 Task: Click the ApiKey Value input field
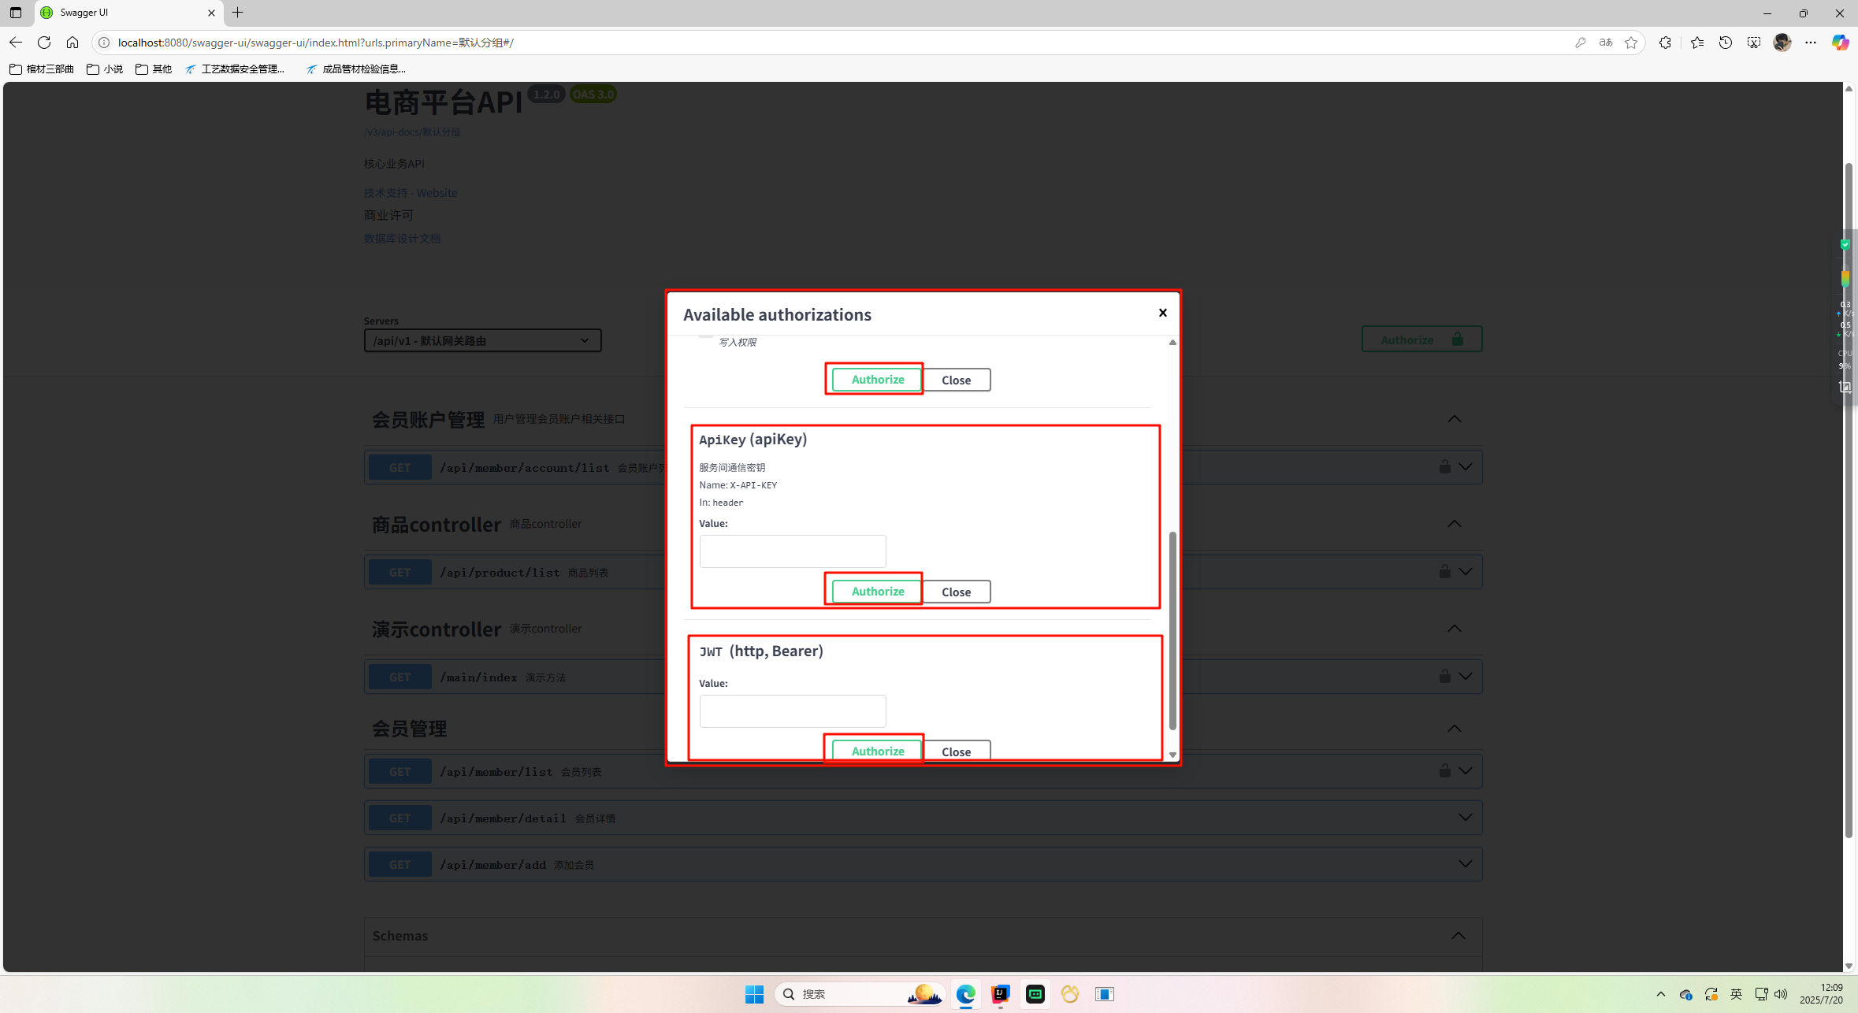point(792,551)
